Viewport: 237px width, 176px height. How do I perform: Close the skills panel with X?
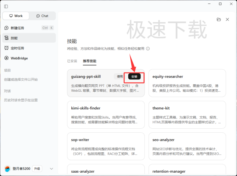click(227, 20)
